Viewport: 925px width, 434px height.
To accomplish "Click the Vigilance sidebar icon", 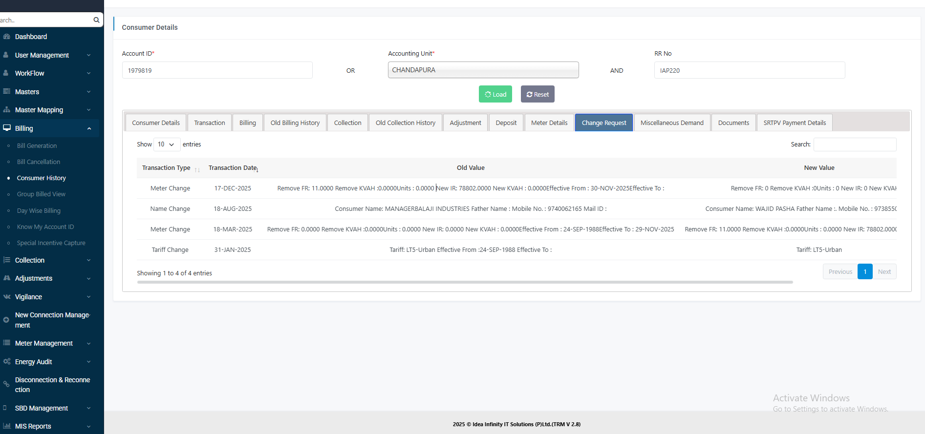I will coord(6,297).
